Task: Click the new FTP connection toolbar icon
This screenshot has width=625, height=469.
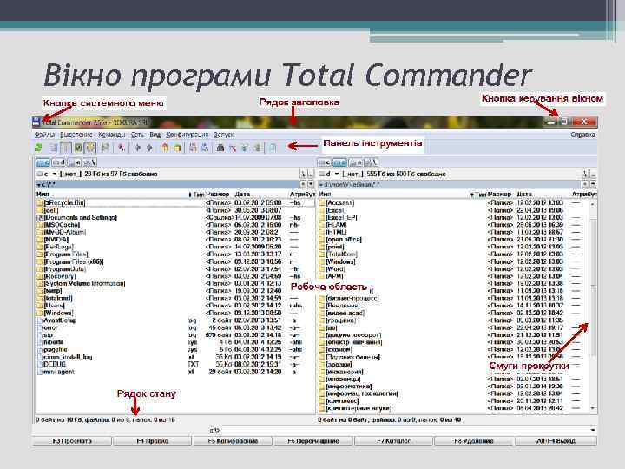Action: pos(205,148)
